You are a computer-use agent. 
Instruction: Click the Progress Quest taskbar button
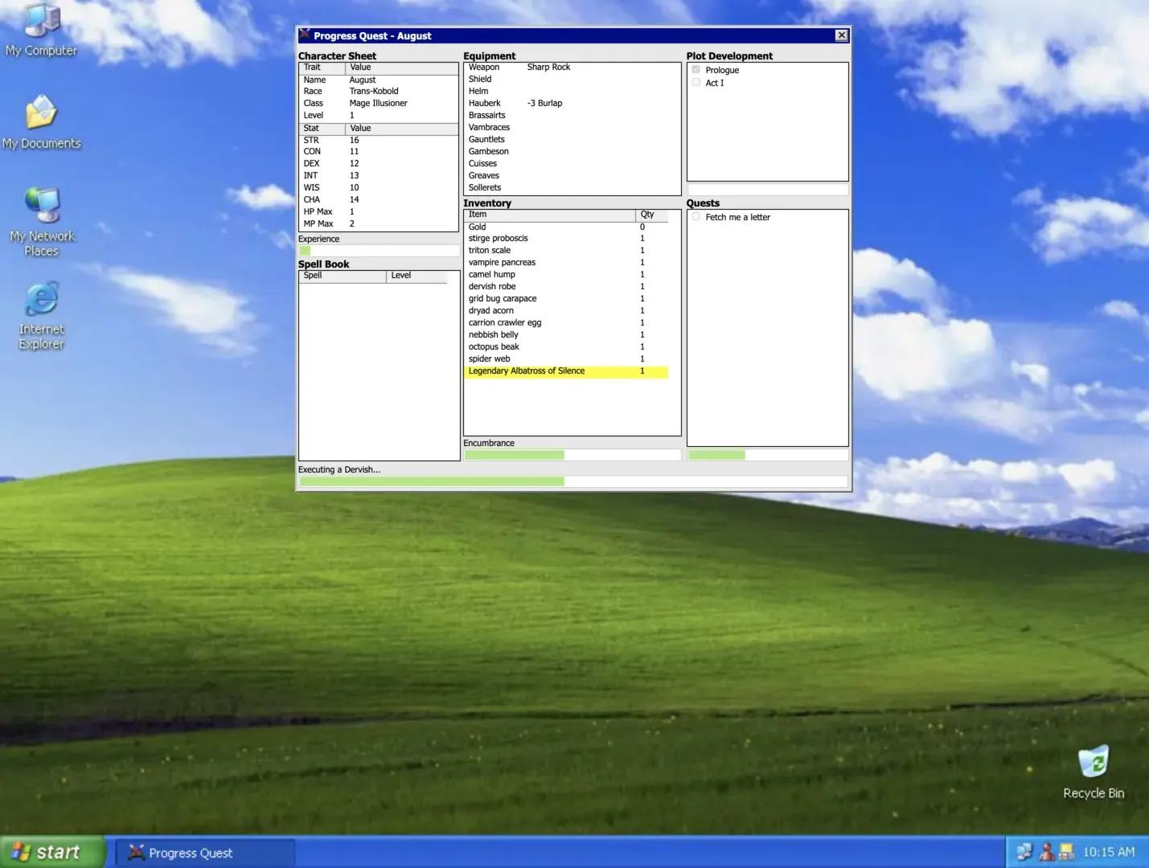click(x=205, y=853)
